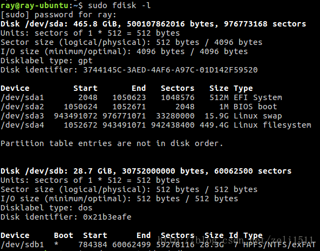320x251 pixels.
Task: Click the ray@ray-ubuntu prompt text
Action: coord(35,5)
